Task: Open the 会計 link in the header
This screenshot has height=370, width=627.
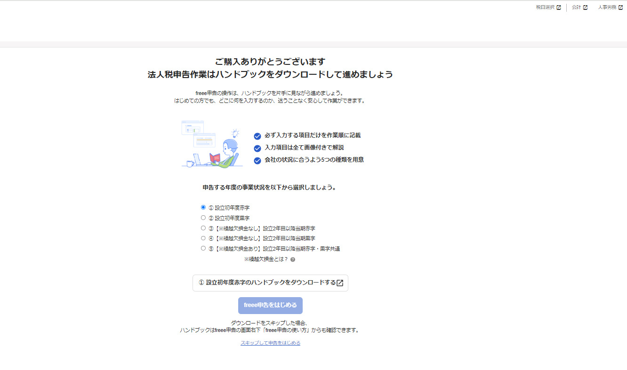Action: coord(579,8)
